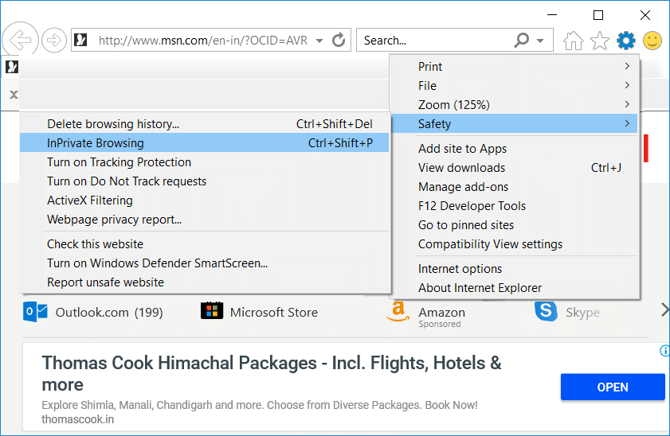670x436 pixels.
Task: Turn on Do Not Track requests
Action: pyautogui.click(x=127, y=181)
